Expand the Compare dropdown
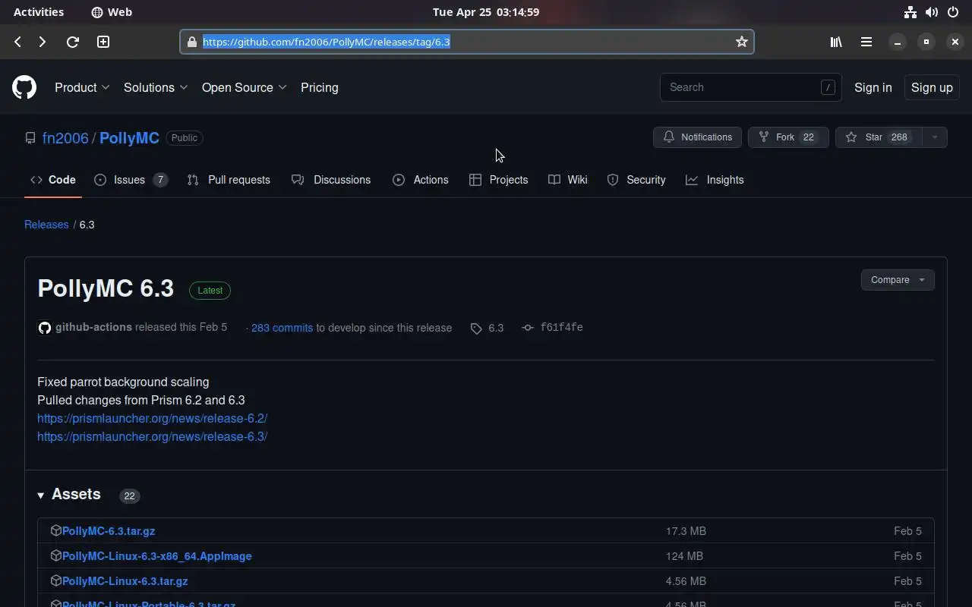Screen dimensions: 972x607 coord(898,280)
